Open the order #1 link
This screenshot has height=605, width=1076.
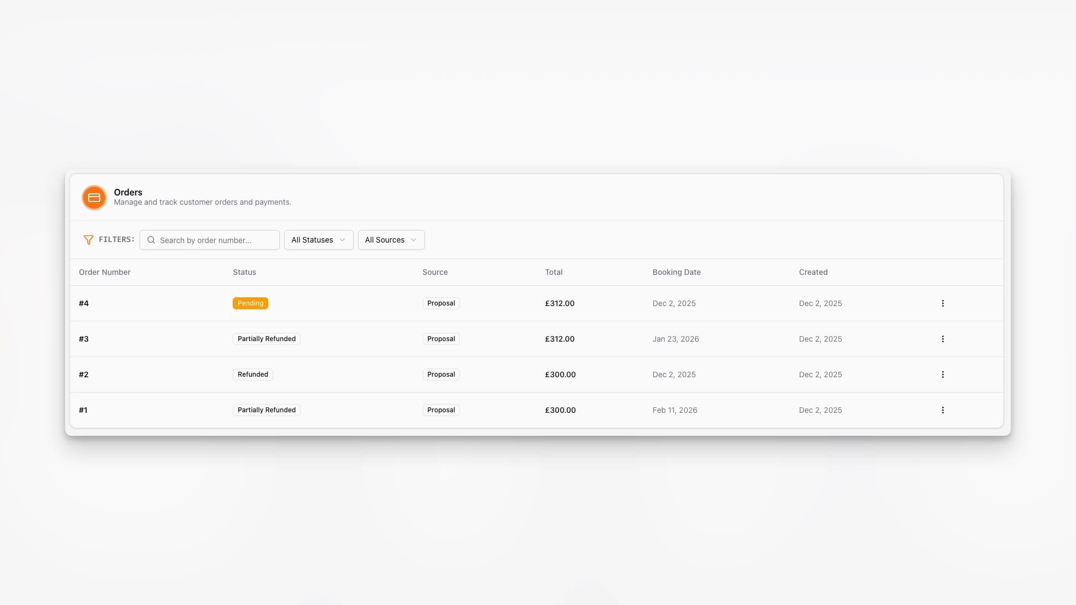(83, 410)
